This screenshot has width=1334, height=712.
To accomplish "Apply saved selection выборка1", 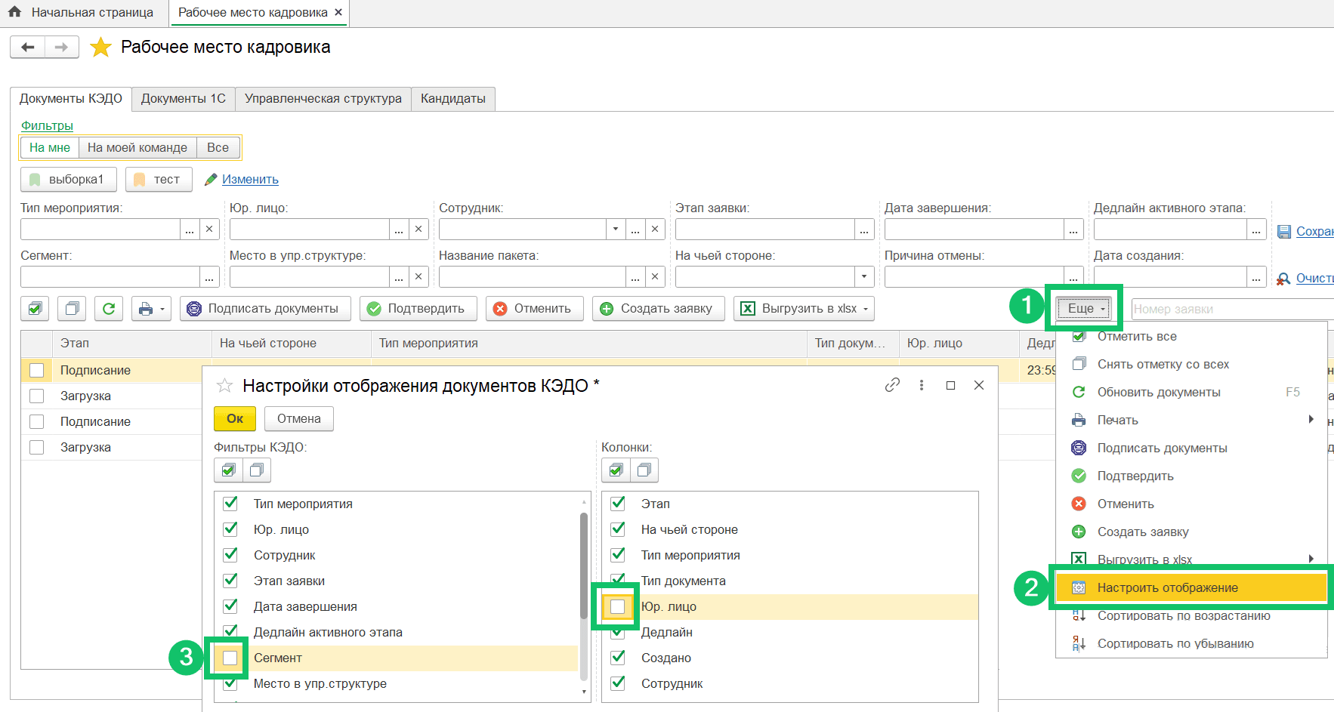I will pyautogui.click(x=69, y=180).
